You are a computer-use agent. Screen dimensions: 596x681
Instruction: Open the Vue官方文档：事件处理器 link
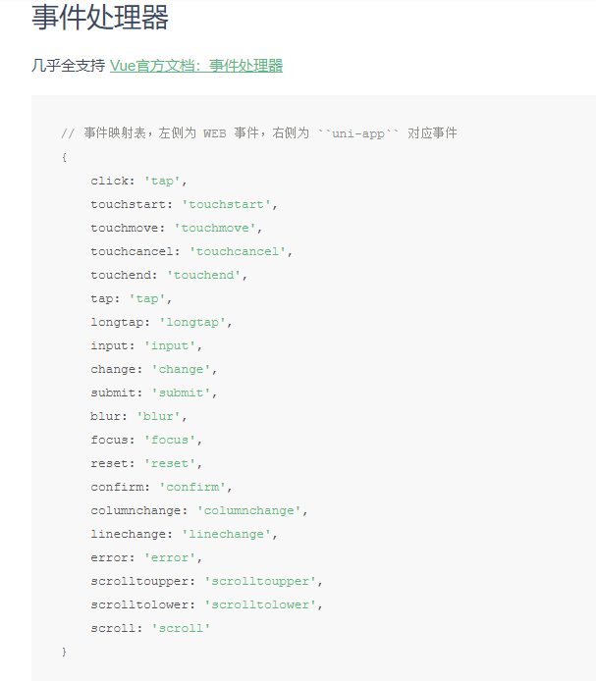[196, 66]
